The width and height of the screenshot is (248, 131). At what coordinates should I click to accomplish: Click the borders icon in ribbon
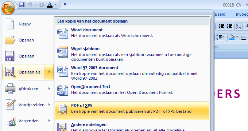(x=244, y=37)
